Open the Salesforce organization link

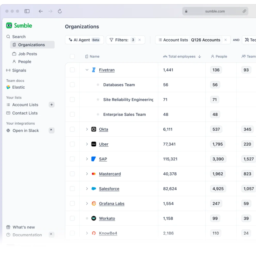109,189
